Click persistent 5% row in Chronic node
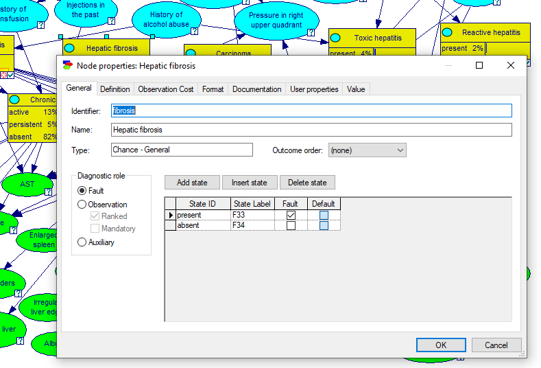The image size is (541, 368). point(32,124)
